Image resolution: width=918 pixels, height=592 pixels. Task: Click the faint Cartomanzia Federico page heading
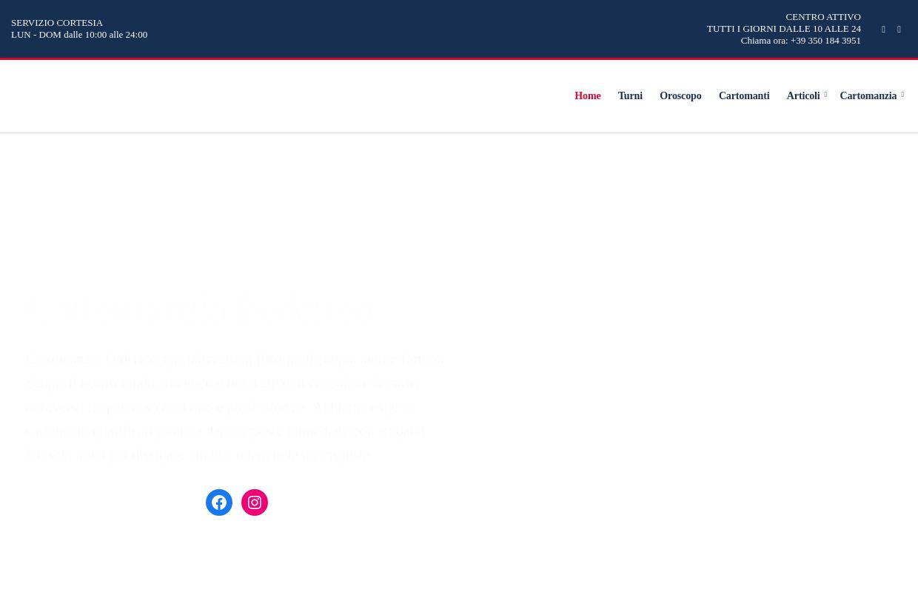(x=198, y=308)
